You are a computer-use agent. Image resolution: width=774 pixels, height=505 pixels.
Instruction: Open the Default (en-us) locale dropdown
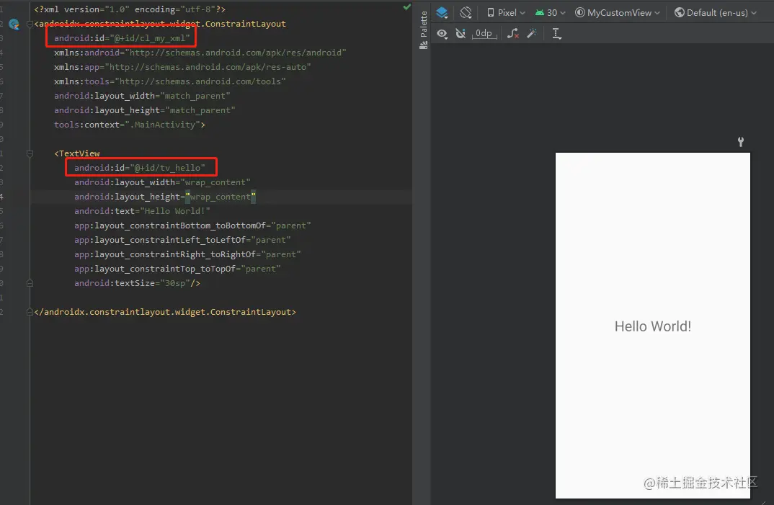pyautogui.click(x=716, y=13)
